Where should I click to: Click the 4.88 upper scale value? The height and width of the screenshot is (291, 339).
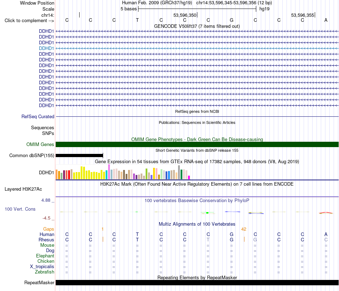click(46, 200)
